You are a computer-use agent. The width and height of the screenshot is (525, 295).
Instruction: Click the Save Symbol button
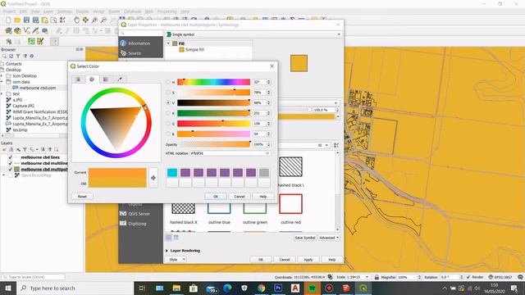click(304, 238)
